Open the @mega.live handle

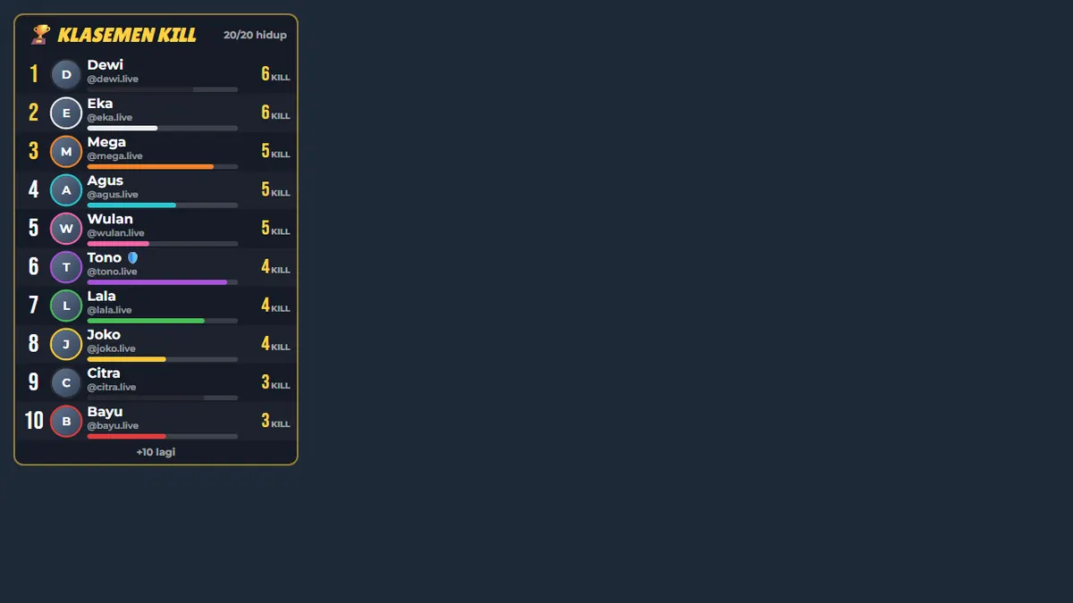(x=114, y=155)
